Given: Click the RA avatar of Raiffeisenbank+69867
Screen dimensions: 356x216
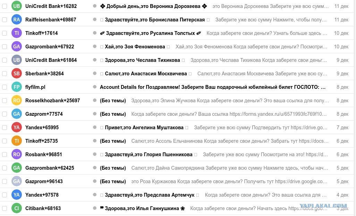Looking at the screenshot, I should click(17, 20).
